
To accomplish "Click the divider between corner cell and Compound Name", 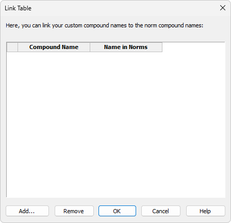I will point(18,47).
